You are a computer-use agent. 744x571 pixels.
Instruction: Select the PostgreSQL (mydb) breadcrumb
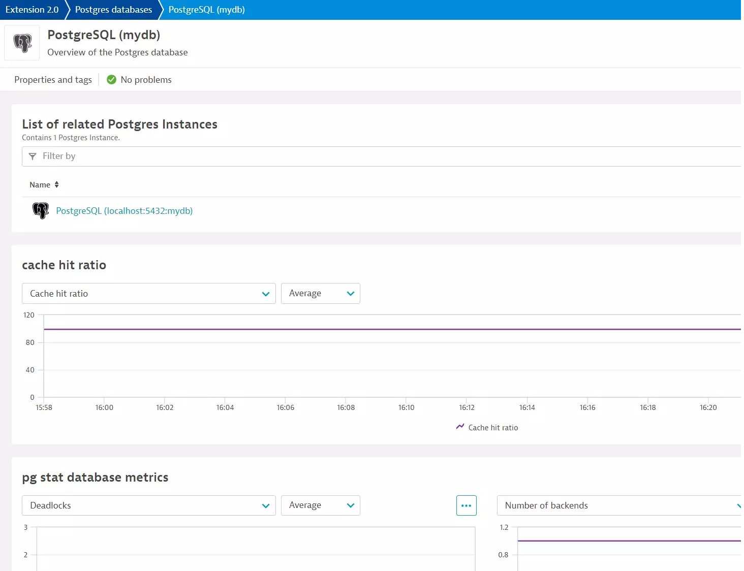coord(206,10)
